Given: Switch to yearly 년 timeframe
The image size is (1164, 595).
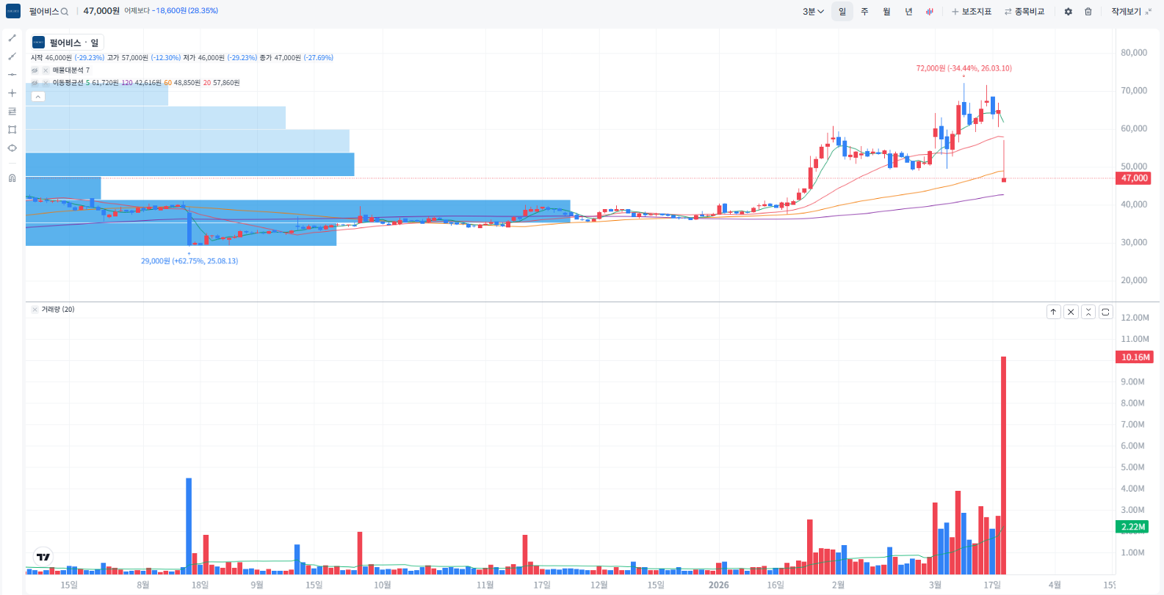Looking at the screenshot, I should coord(908,12).
